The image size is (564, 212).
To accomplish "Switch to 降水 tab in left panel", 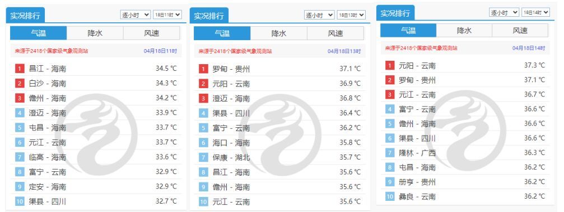I will pos(95,33).
